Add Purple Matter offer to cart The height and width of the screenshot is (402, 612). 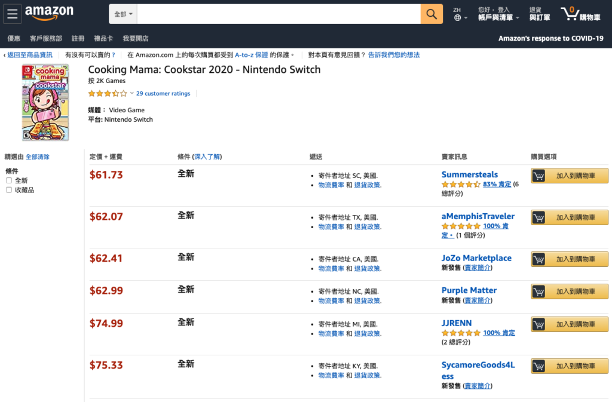(569, 291)
